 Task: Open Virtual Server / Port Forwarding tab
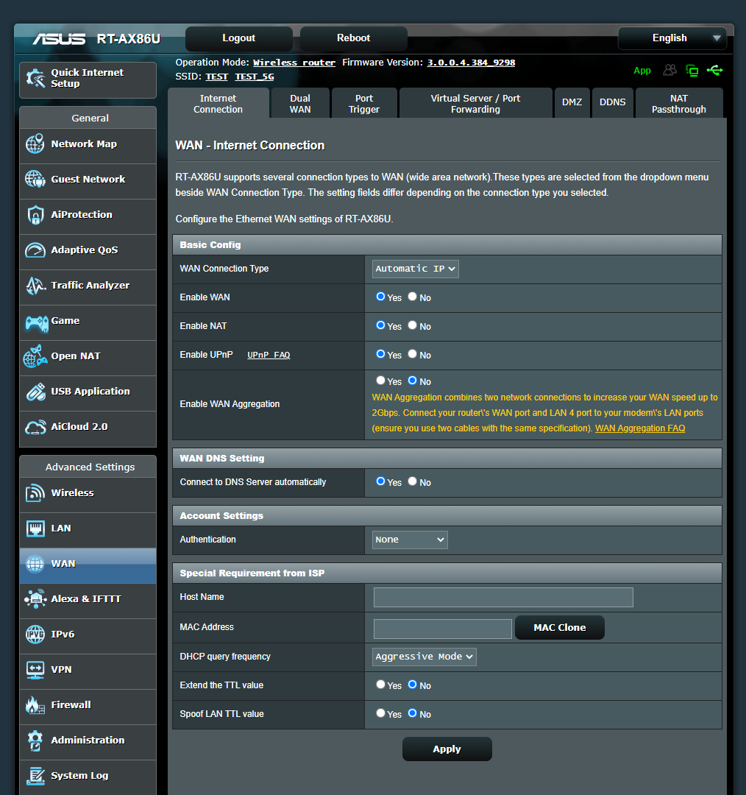[x=475, y=104]
